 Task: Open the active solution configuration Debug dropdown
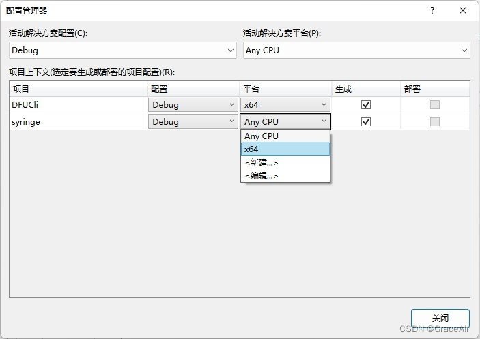tap(122, 50)
